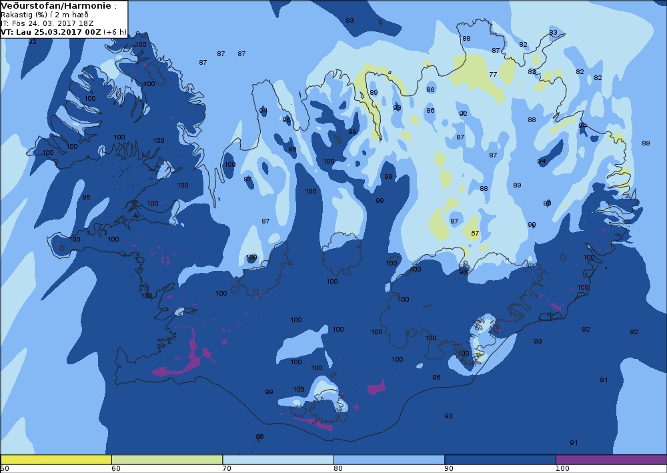Click the yellow 50–60 legend color band

point(56,460)
